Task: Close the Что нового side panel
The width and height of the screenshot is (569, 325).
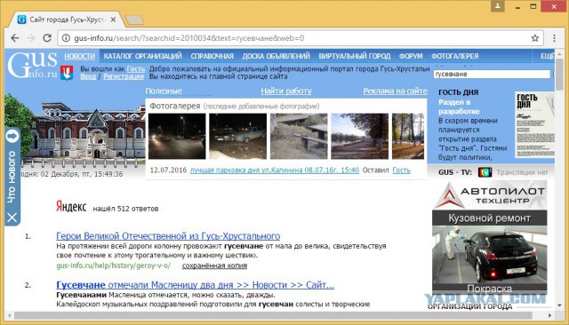Action: [12, 218]
